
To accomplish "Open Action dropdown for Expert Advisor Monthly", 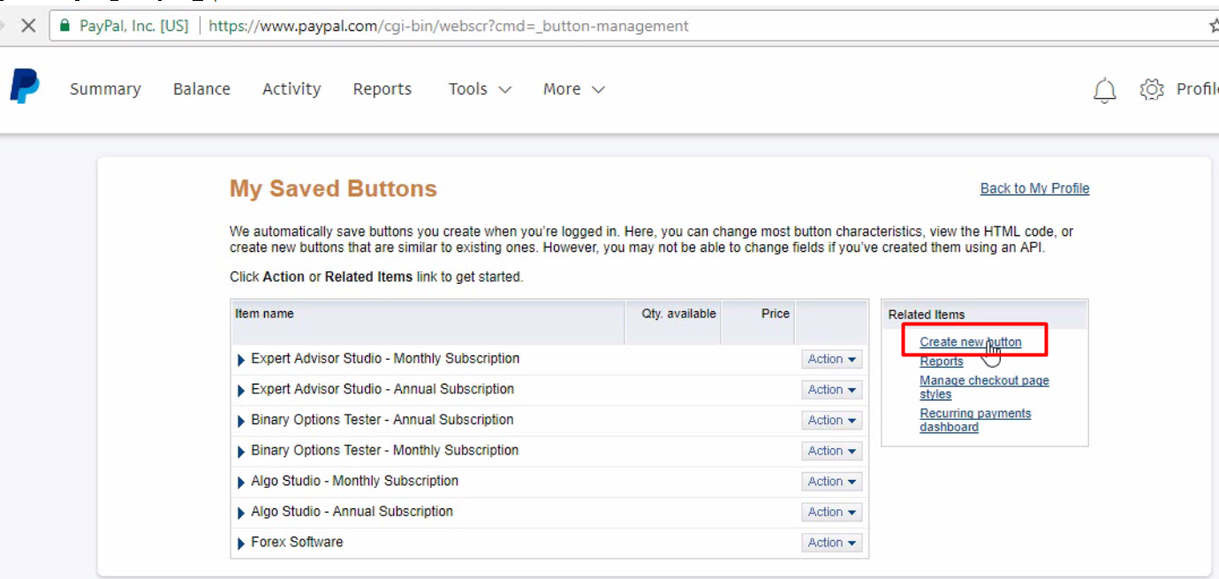I will (832, 360).
